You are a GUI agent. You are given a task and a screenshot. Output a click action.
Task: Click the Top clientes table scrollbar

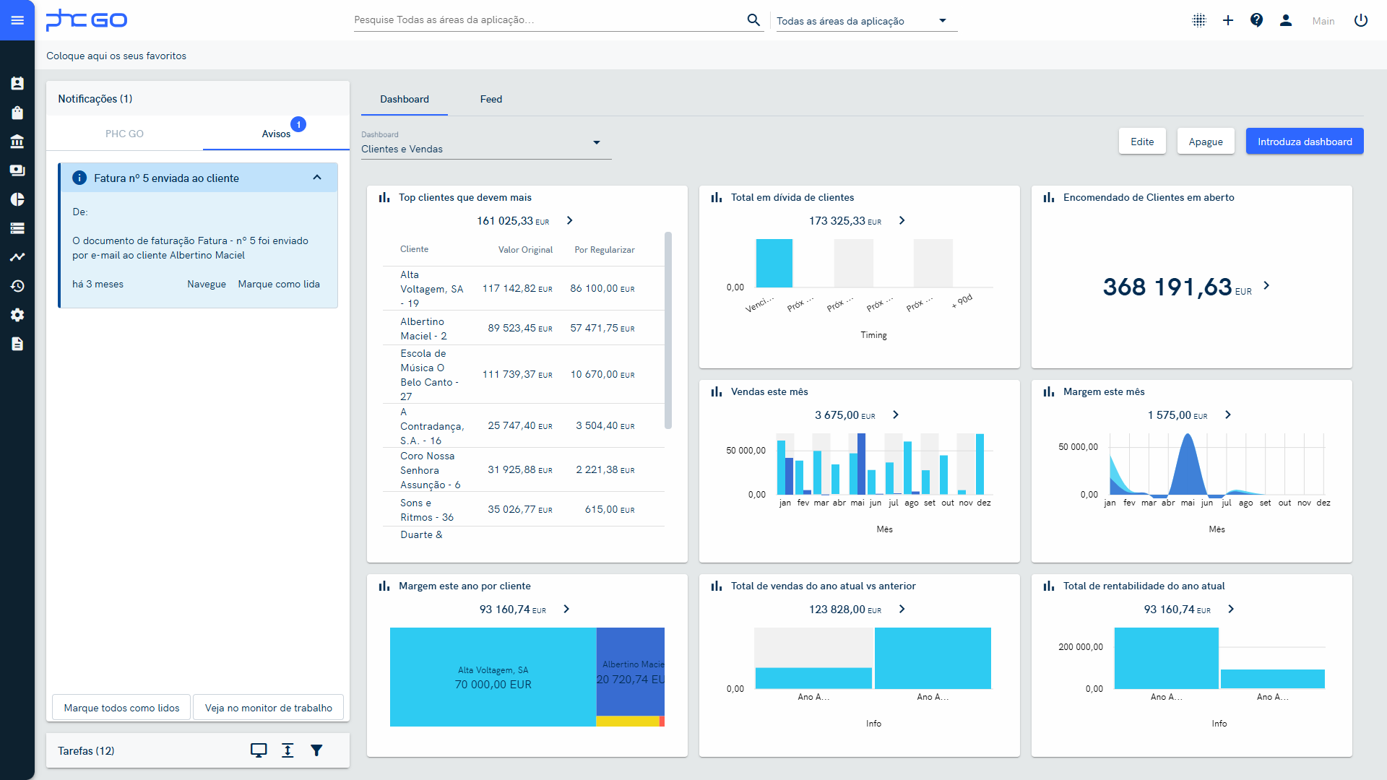pos(668,330)
